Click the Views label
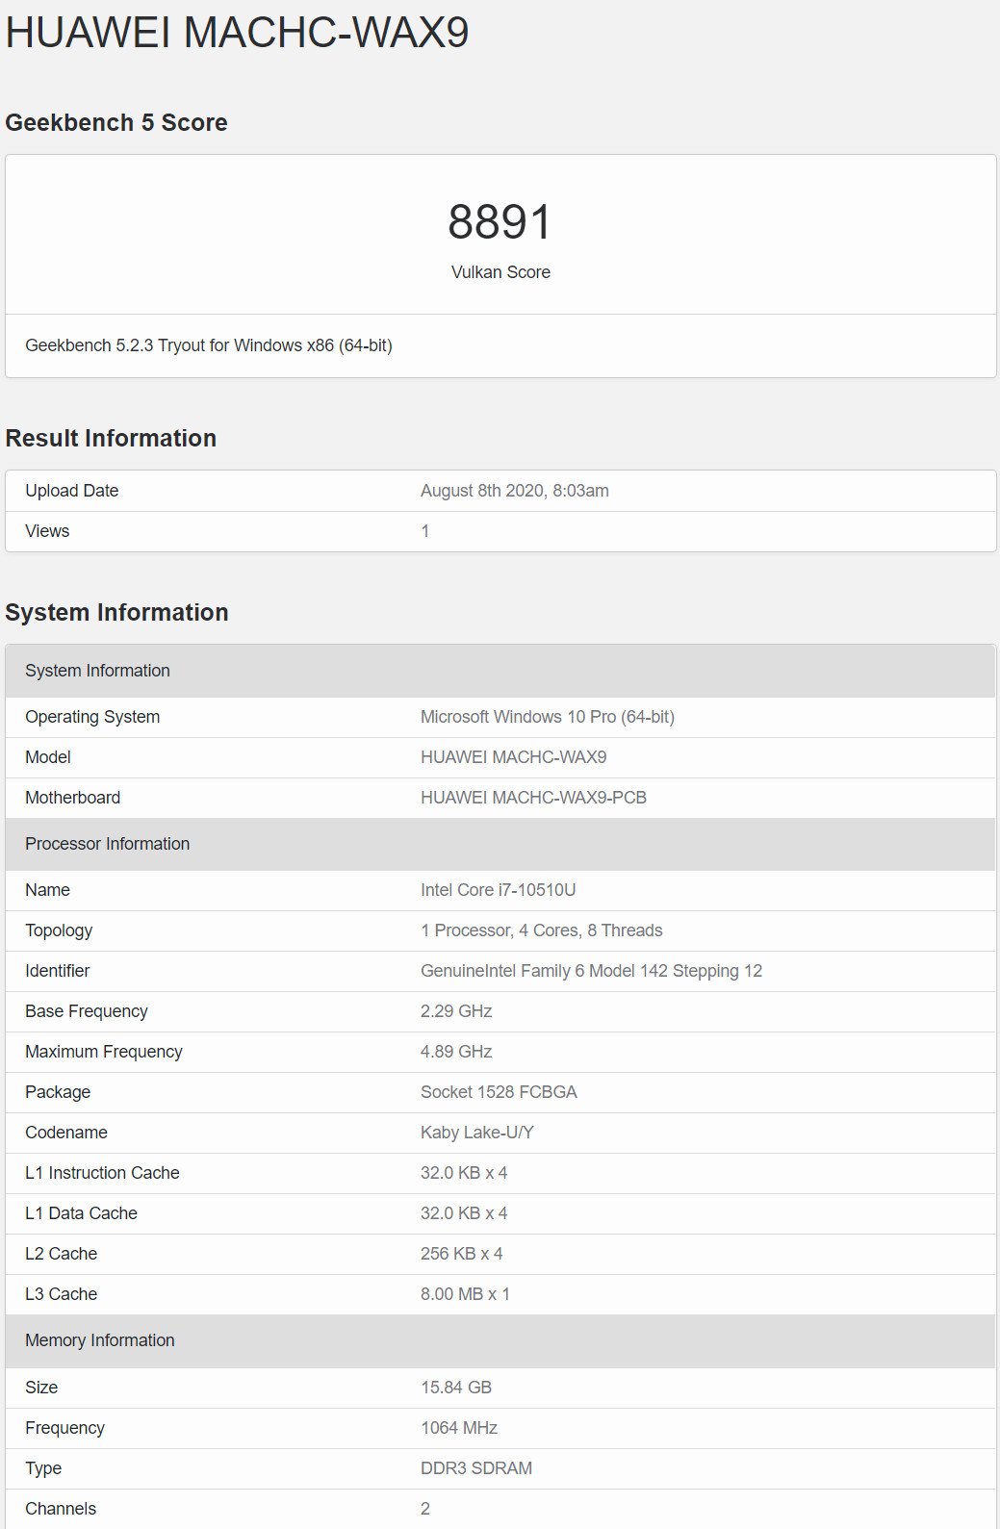 47,531
